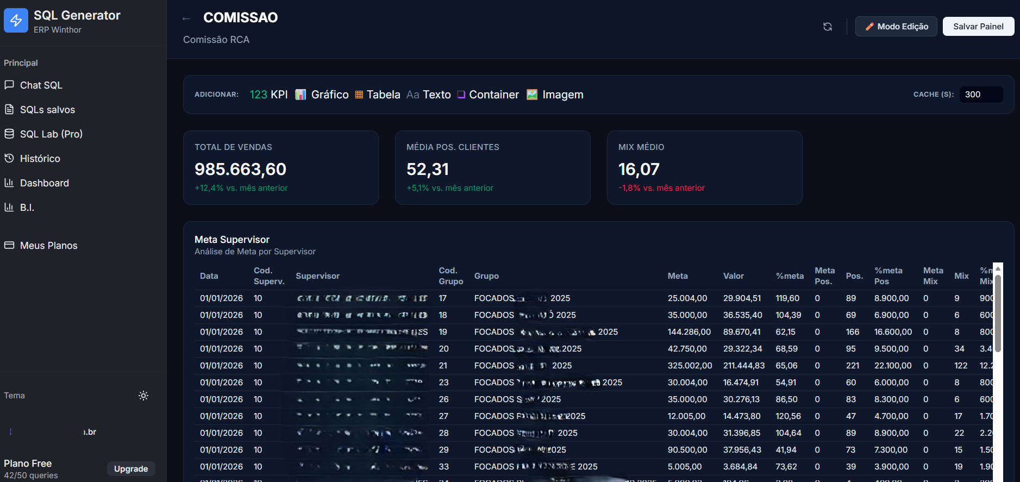This screenshot has height=482, width=1020.
Task: Click the Meta value 144.286,00
Action: pyautogui.click(x=689, y=332)
